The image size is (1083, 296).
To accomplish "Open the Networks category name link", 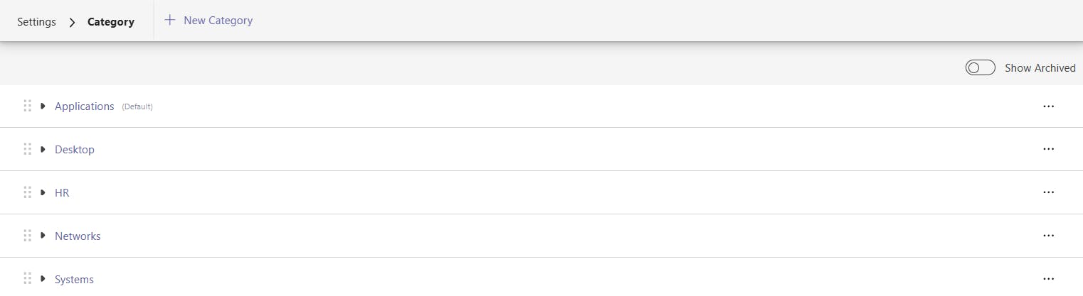I will [78, 236].
